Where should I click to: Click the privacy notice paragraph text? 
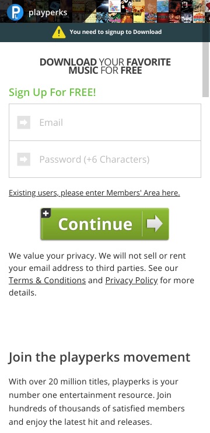[101, 274]
